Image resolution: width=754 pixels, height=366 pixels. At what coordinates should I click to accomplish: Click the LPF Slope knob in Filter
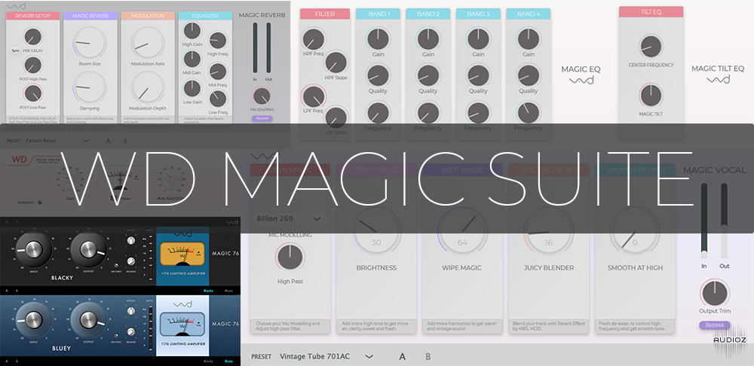coord(336,117)
